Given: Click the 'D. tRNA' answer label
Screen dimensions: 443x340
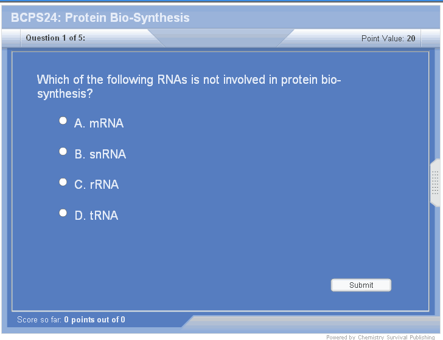Looking at the screenshot, I should (x=96, y=216).
